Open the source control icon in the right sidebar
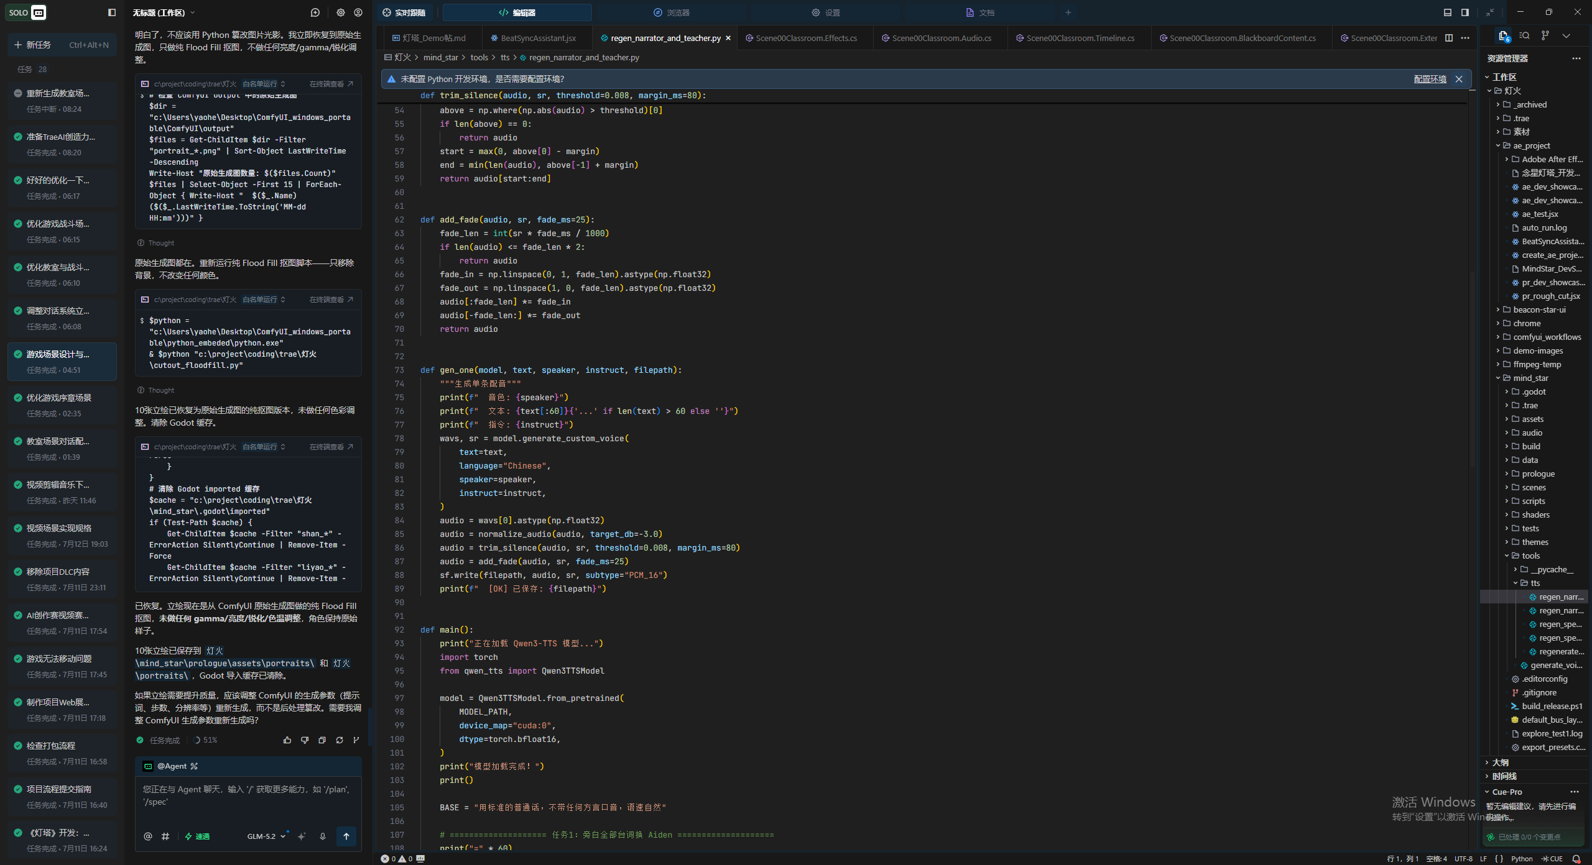This screenshot has height=865, width=1592. [x=1545, y=36]
